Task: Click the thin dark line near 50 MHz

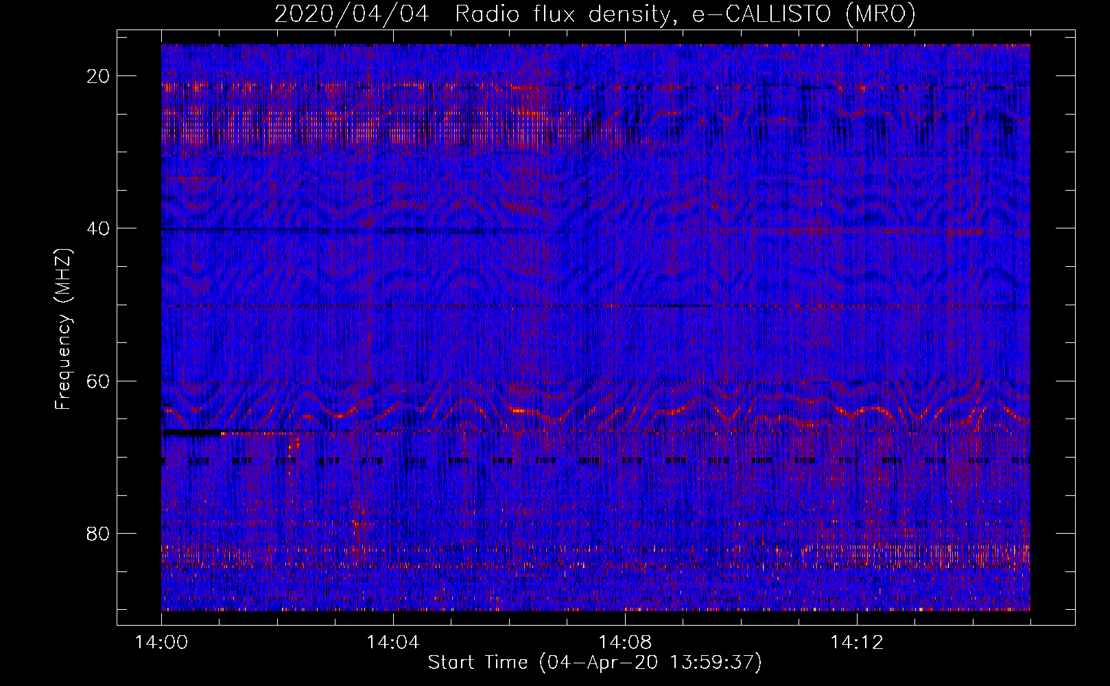Action: point(595,306)
